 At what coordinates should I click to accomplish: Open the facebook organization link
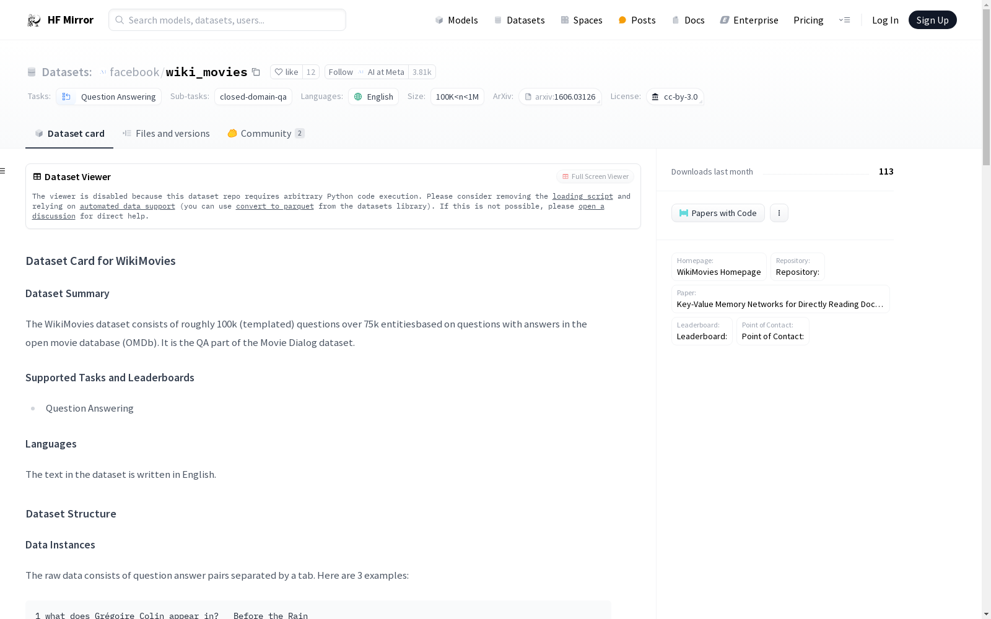coord(134,72)
